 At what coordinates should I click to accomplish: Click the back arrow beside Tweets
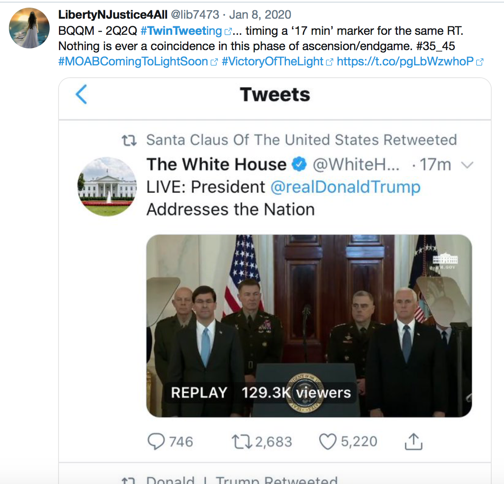tap(81, 94)
